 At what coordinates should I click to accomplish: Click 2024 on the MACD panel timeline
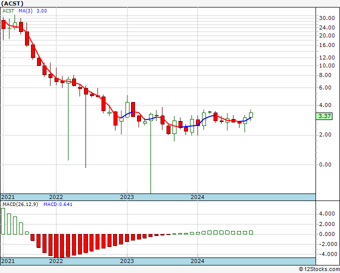point(197,261)
